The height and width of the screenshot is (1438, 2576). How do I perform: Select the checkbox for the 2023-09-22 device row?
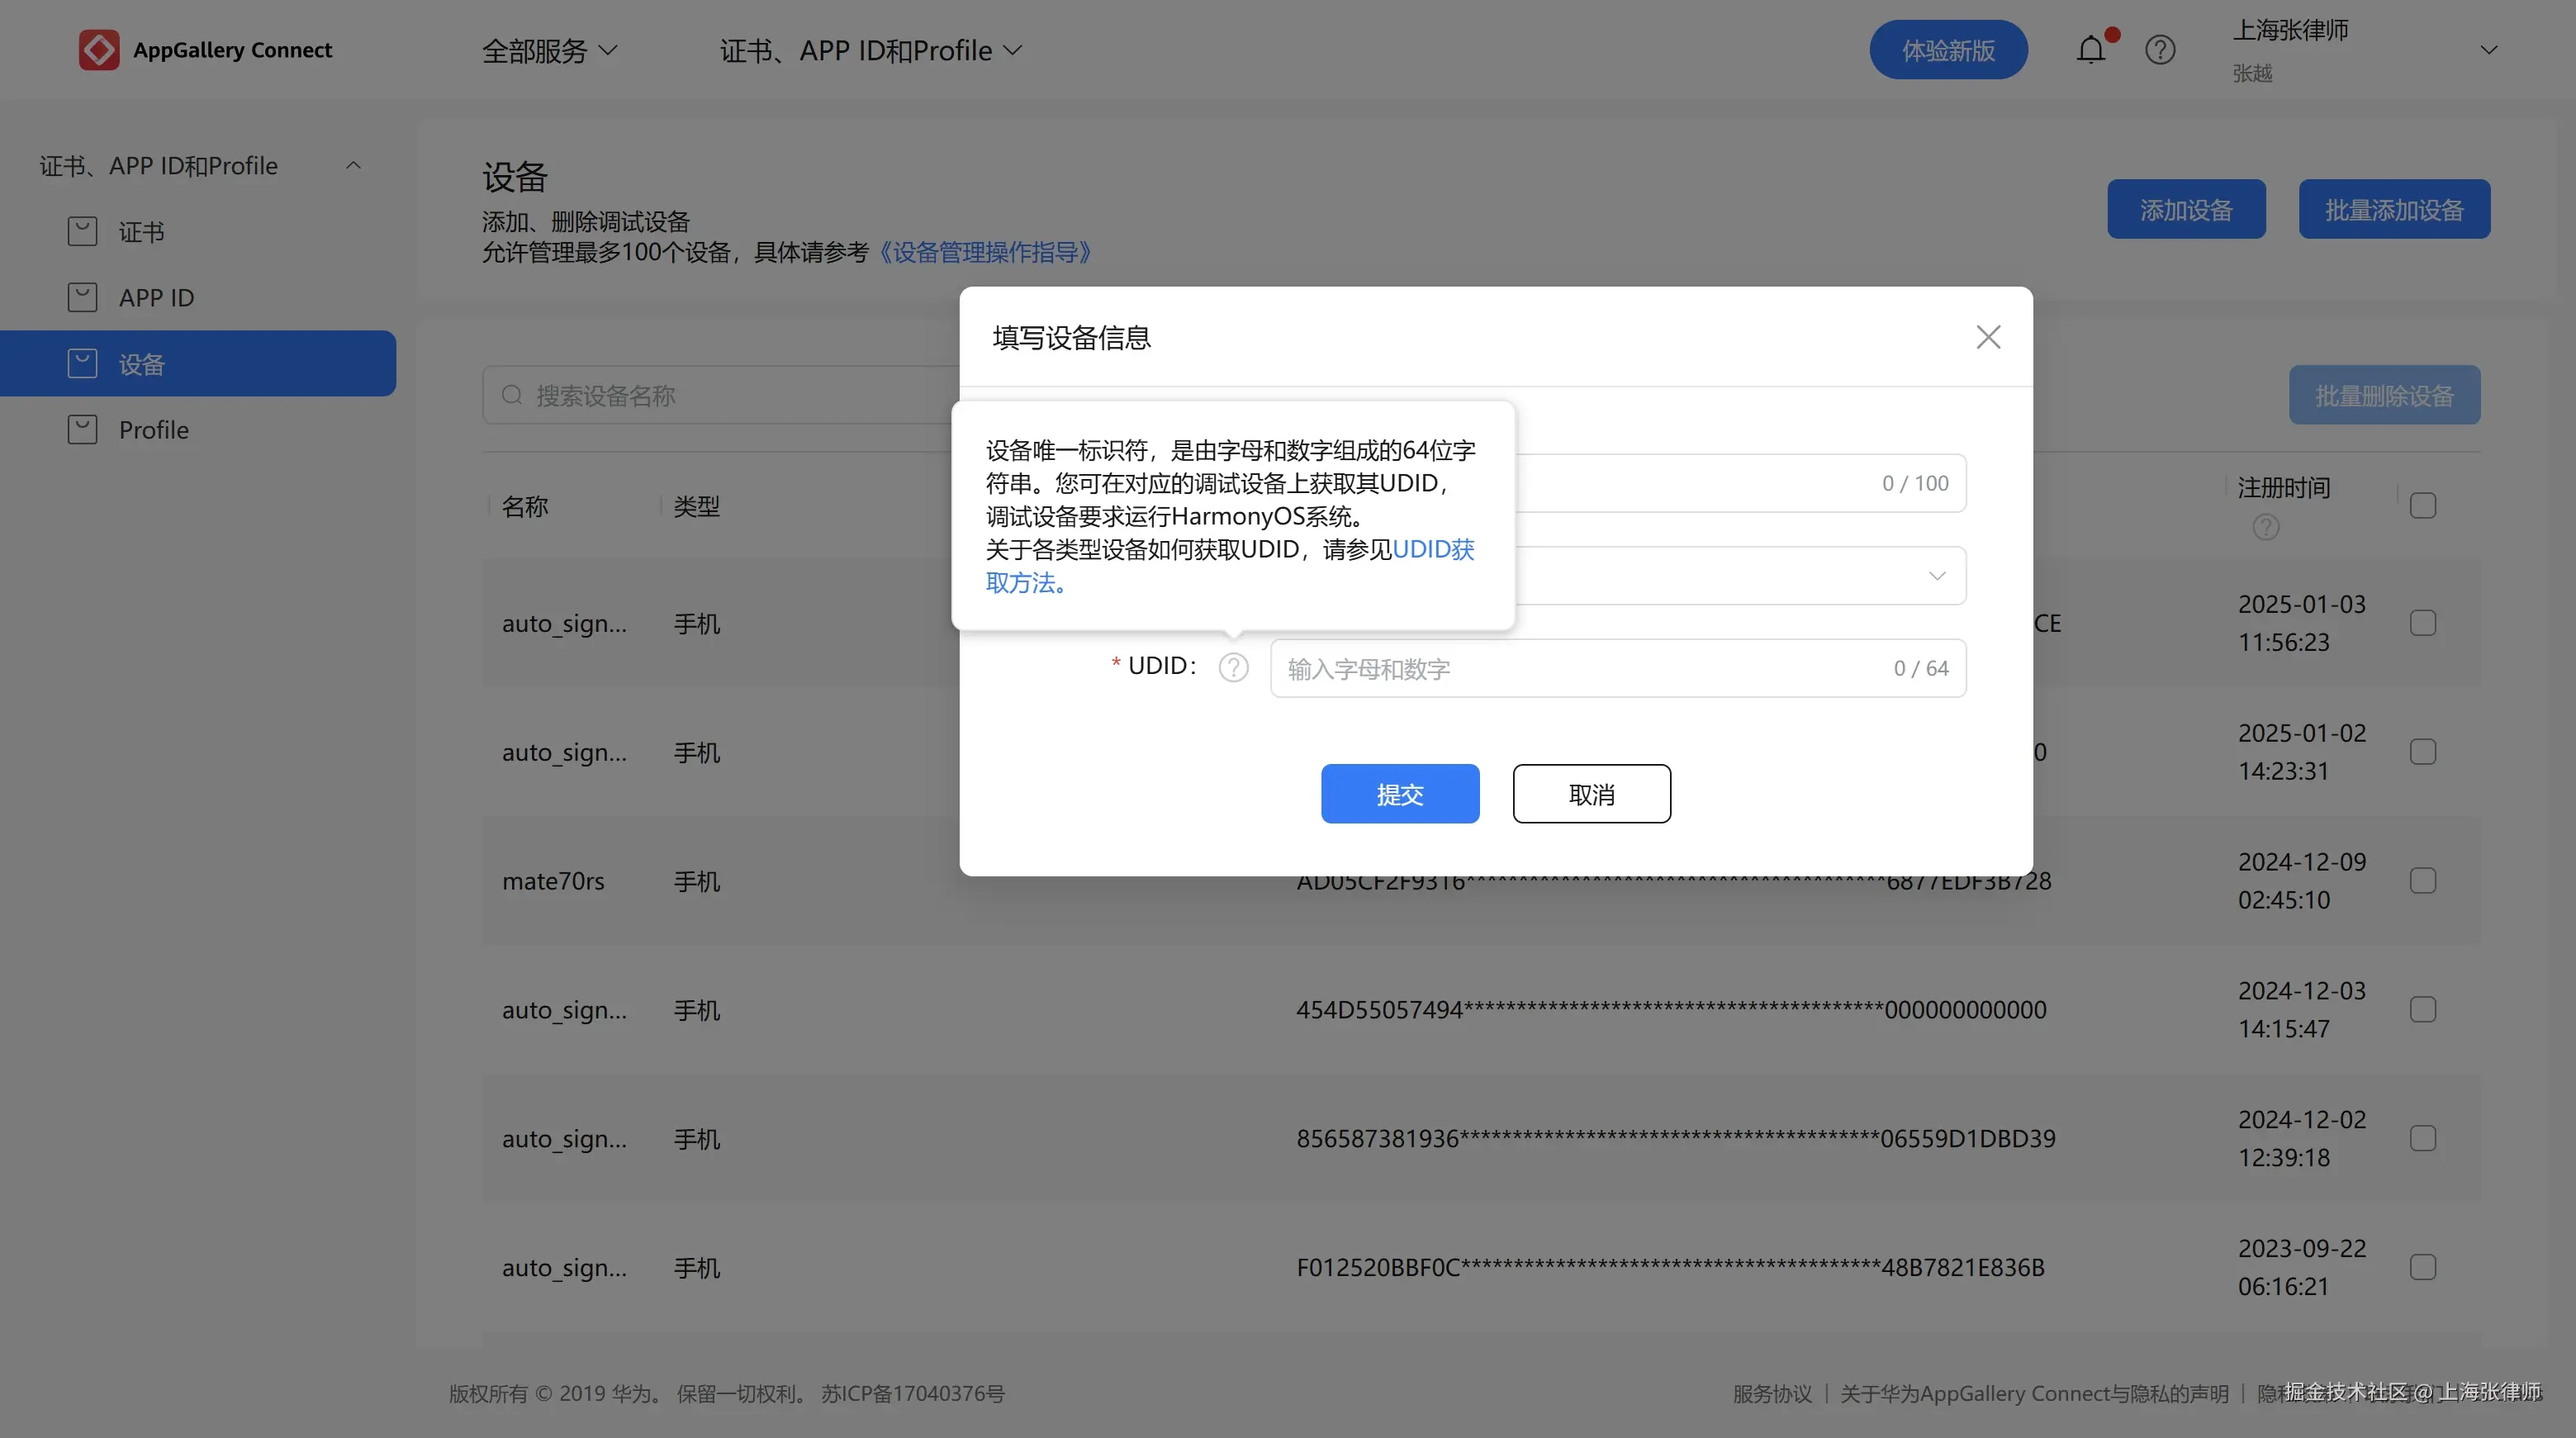coord(2423,1267)
